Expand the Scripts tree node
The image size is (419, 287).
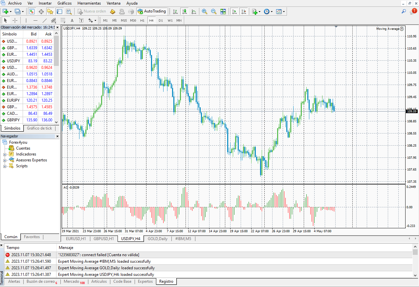point(5,166)
